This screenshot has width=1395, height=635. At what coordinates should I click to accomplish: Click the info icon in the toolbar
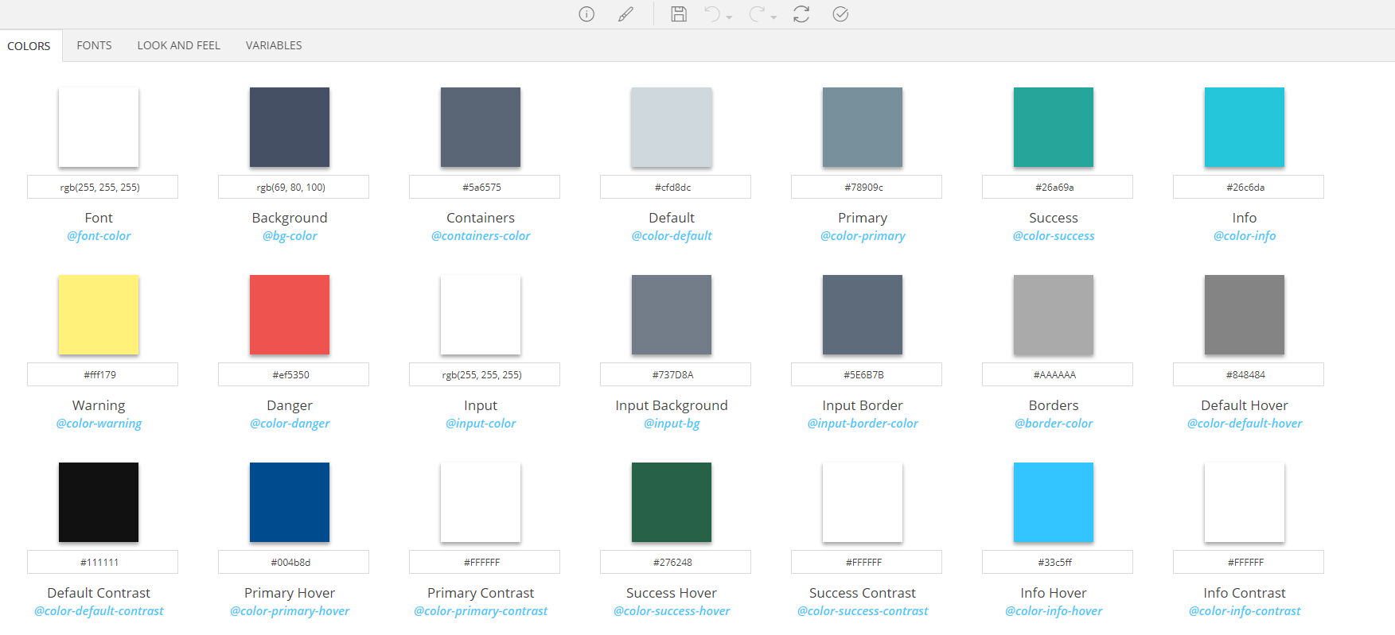click(x=586, y=14)
